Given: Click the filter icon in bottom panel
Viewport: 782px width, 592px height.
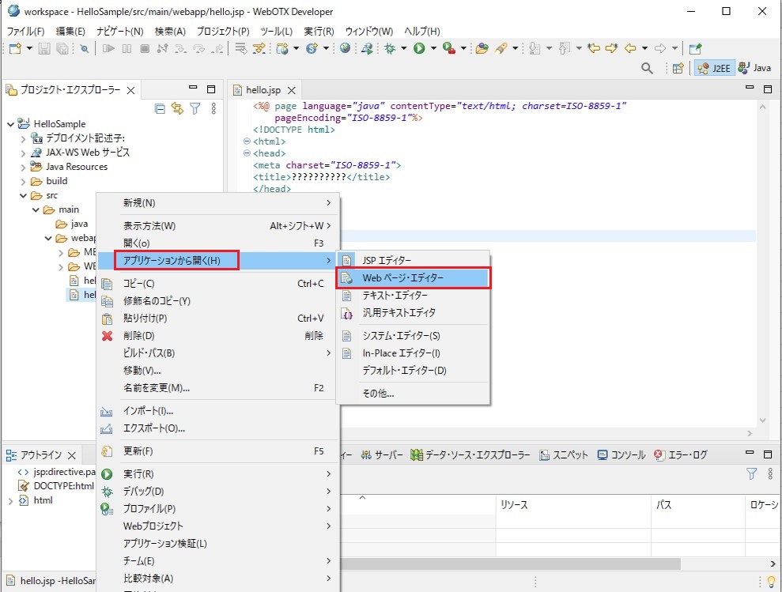Looking at the screenshot, I should point(751,473).
